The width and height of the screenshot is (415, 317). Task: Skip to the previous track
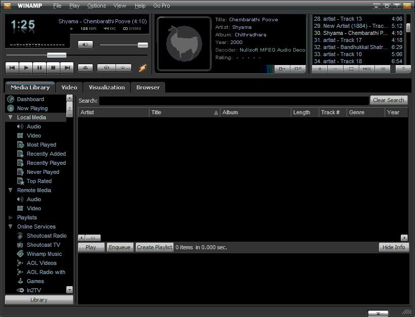pyautogui.click(x=12, y=68)
